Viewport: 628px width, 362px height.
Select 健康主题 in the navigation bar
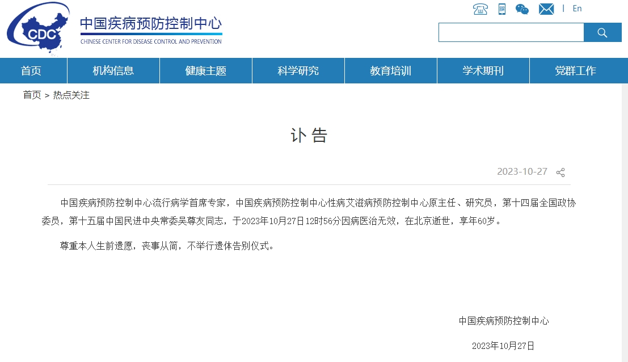[x=206, y=71]
